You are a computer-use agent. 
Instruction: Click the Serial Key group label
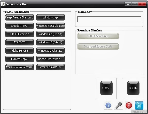84,12
